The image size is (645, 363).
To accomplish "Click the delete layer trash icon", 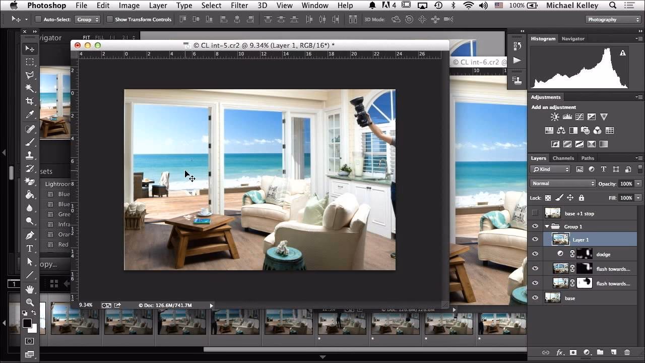I will [x=627, y=352].
